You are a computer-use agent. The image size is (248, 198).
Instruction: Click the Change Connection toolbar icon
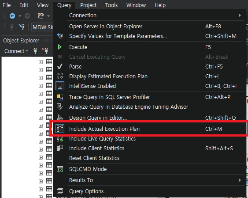tap(22, 27)
